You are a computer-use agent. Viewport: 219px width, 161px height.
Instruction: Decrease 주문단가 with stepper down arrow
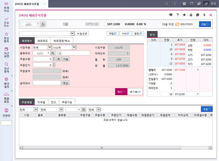54,66
